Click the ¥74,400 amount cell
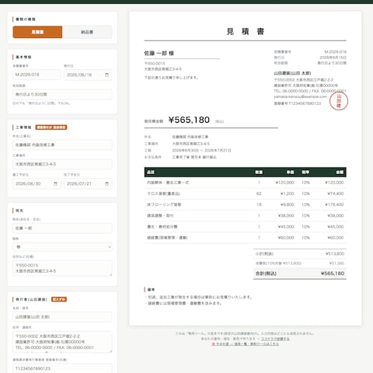Image resolution: width=373 pixels, height=373 pixels. coord(336,193)
